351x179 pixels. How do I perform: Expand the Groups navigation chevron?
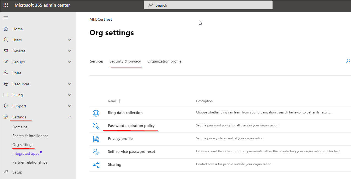(x=70, y=62)
